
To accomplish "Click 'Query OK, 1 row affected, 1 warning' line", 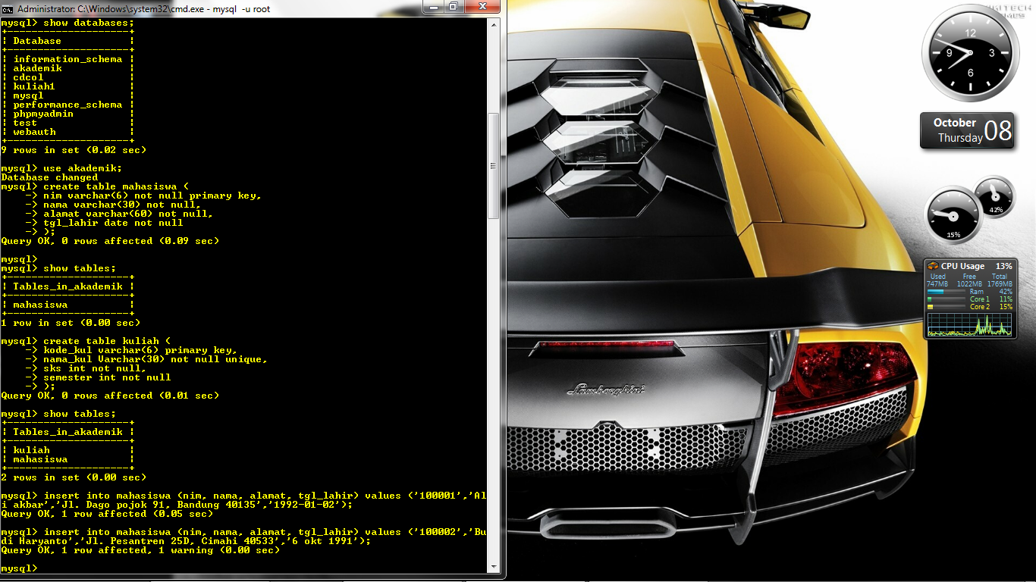I will pyautogui.click(x=140, y=550).
